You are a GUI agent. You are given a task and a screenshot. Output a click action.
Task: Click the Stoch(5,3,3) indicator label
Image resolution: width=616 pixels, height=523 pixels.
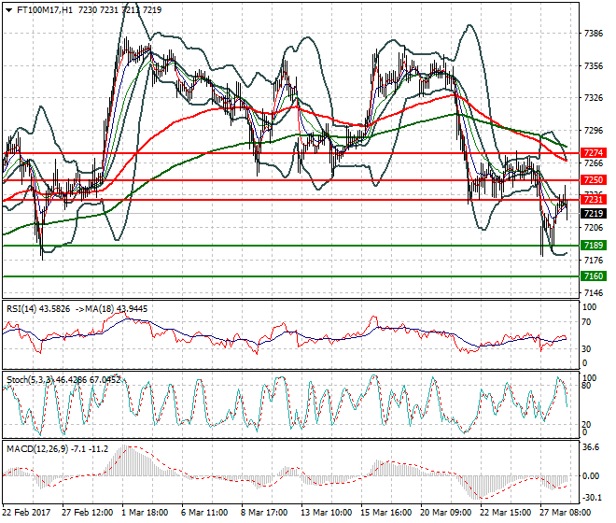pos(30,380)
